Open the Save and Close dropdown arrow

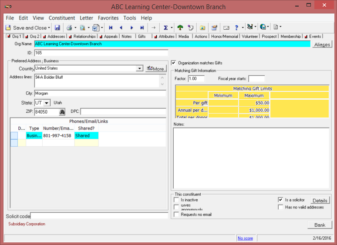49,28
